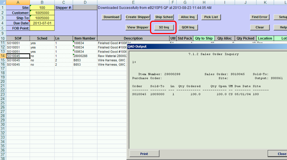This screenshot has height=160, width=287.
Task: Click the SO Inq button
Action: (164, 27)
